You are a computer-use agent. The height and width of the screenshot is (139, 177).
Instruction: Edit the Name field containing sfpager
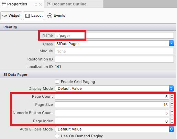click(114, 36)
